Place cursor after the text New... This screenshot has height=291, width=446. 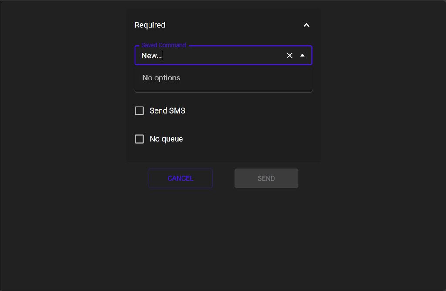(162, 56)
